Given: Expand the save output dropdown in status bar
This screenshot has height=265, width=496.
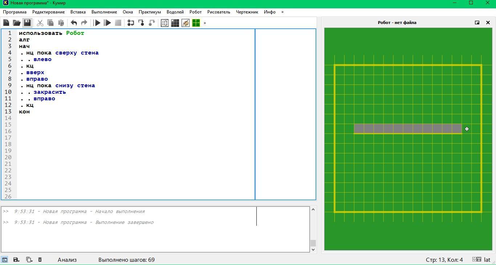Looking at the screenshot, I should tap(16, 260).
